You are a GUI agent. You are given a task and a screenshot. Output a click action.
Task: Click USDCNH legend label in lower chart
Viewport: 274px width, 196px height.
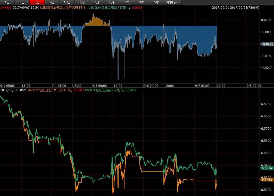click(x=104, y=90)
